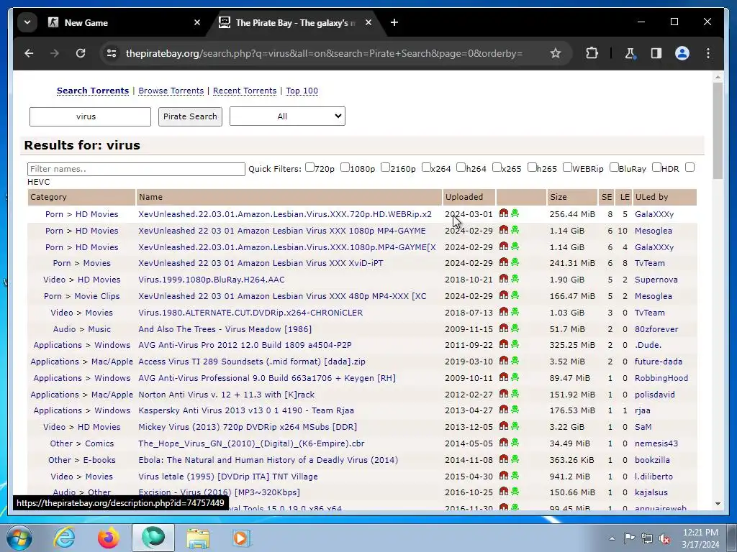
Task: Open File Explorer folder on taskbar
Action: [198, 538]
